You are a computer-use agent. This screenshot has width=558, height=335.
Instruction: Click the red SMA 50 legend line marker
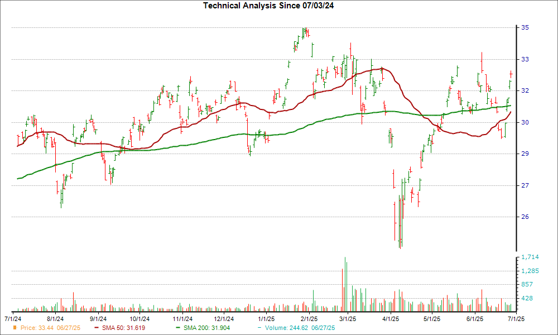point(97,328)
